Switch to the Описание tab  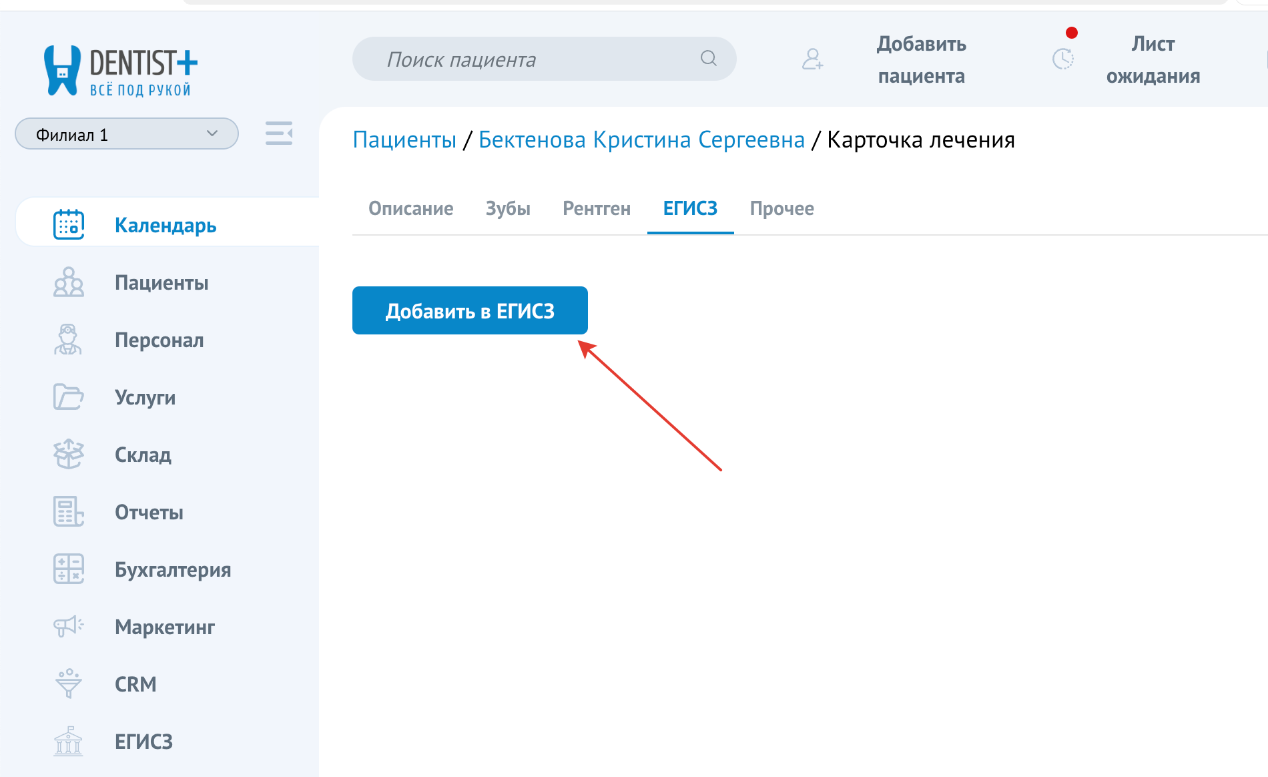[x=411, y=209]
